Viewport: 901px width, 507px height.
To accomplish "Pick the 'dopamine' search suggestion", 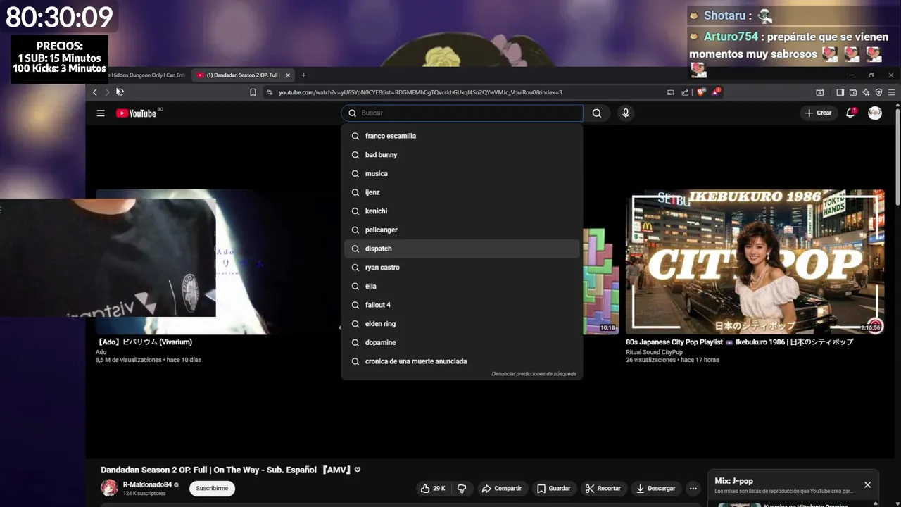I will (x=462, y=342).
